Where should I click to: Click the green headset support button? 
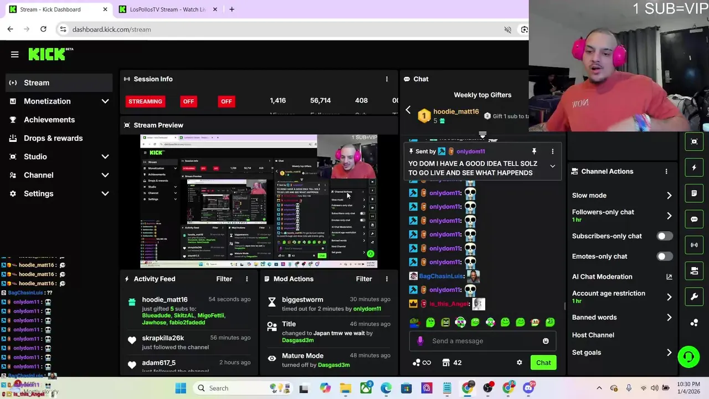click(689, 356)
